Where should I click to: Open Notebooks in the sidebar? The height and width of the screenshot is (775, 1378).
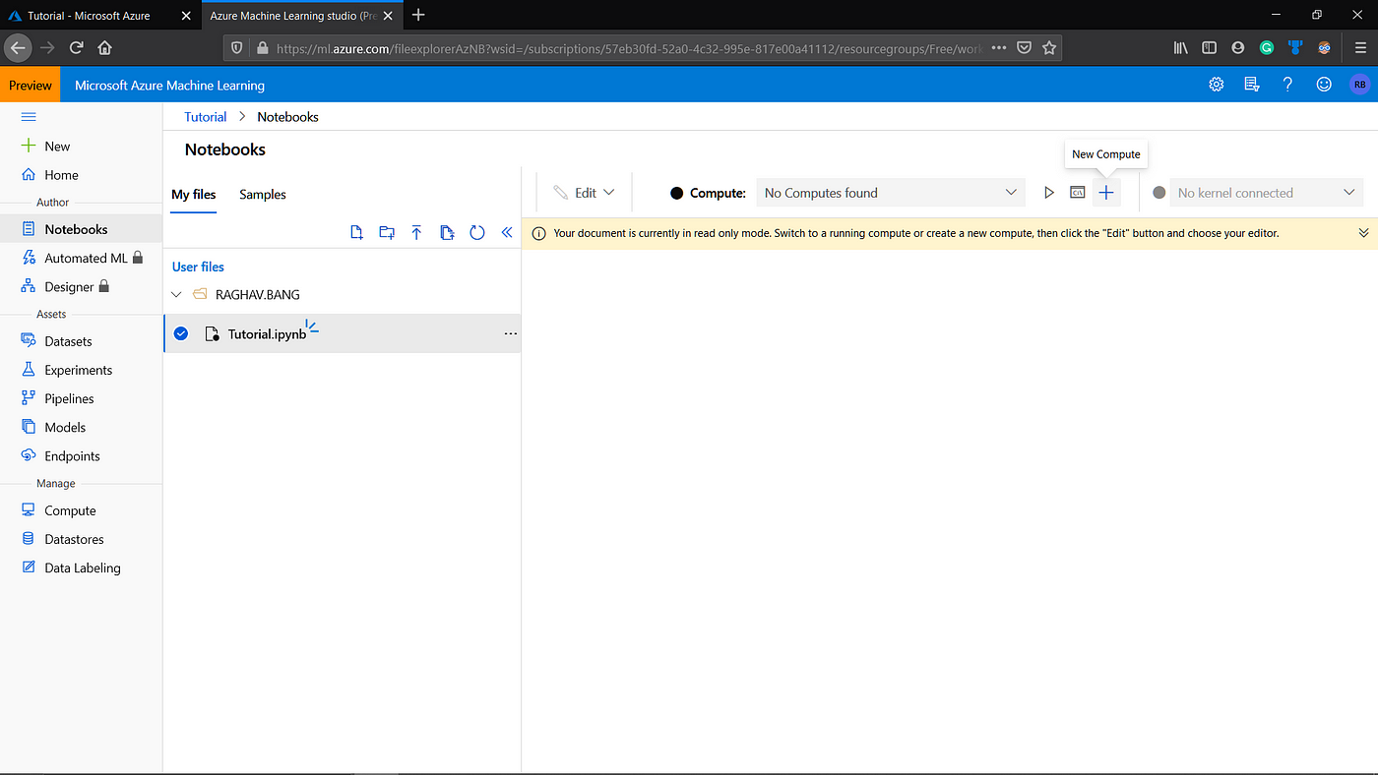[x=81, y=229]
